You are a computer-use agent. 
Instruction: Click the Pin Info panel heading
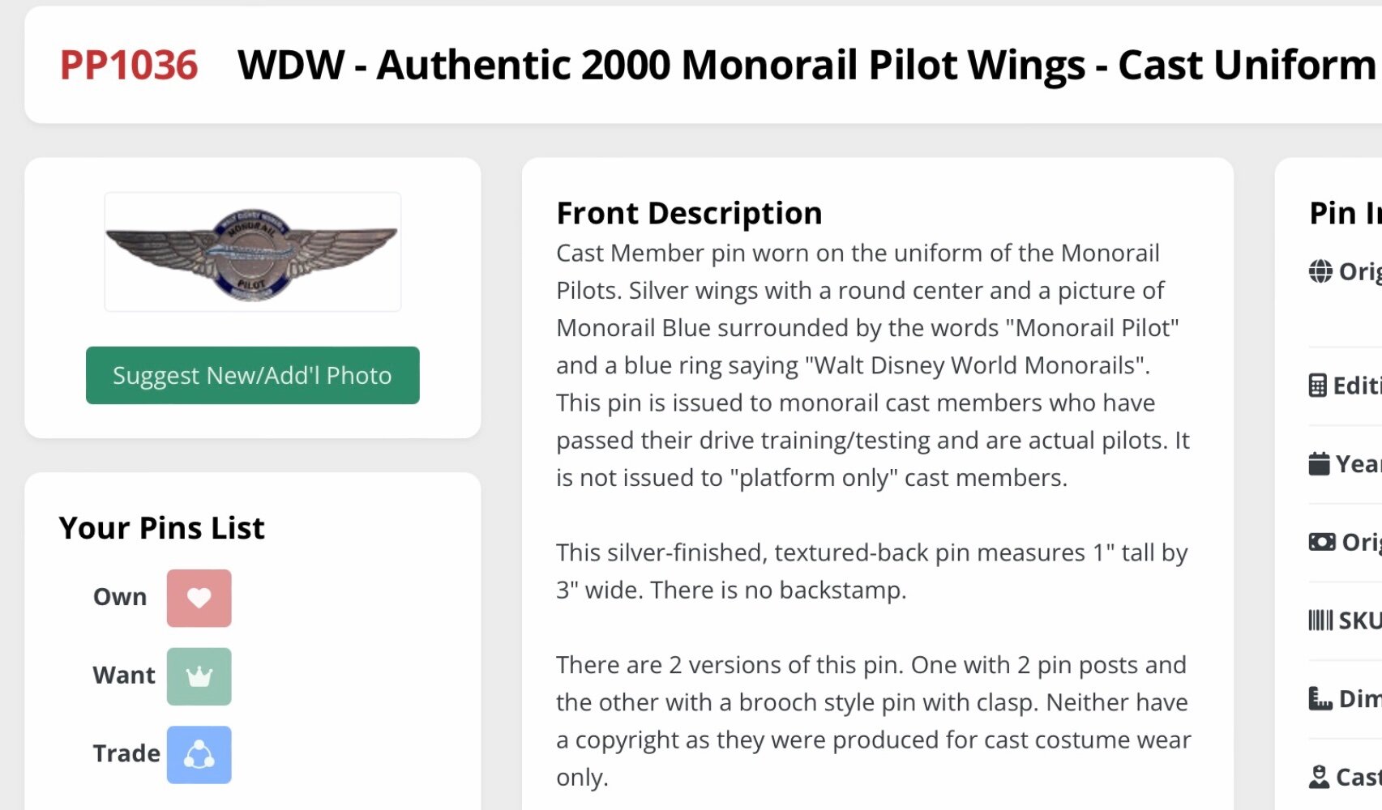point(1344,213)
